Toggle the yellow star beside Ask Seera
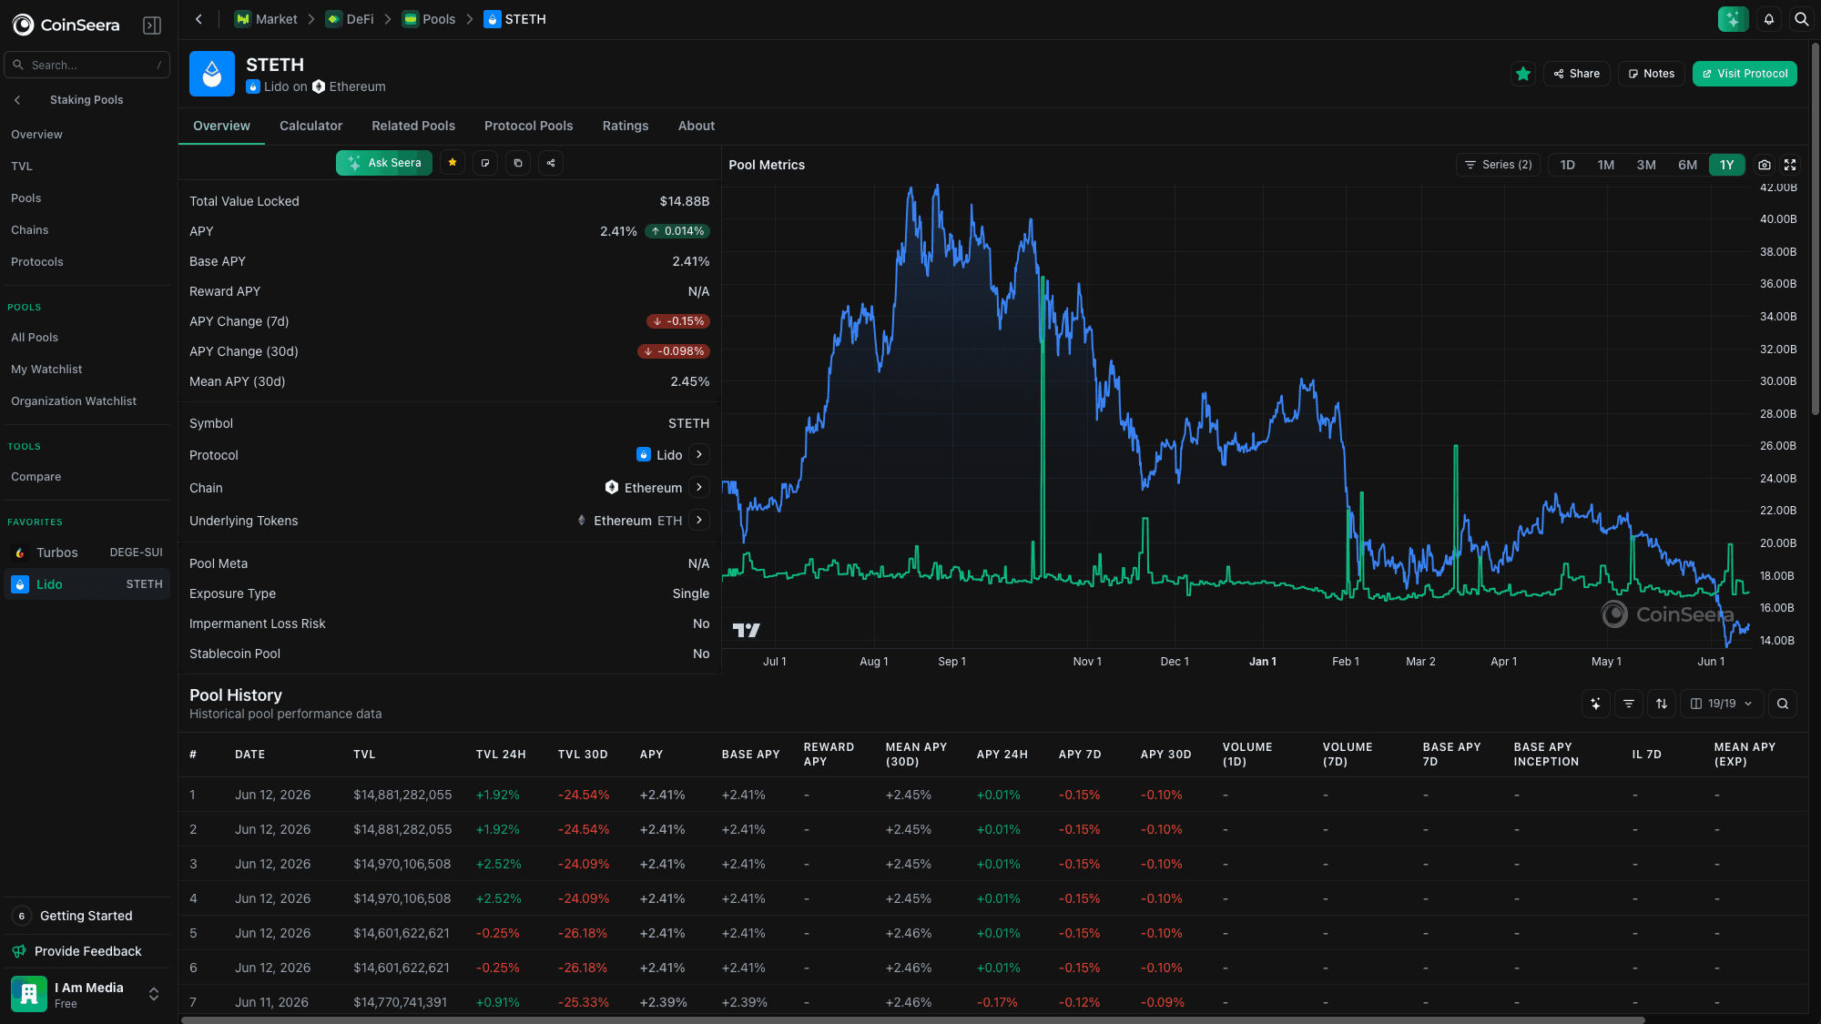 [453, 163]
